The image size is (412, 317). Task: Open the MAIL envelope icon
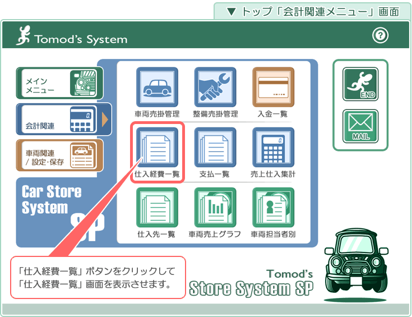click(360, 126)
